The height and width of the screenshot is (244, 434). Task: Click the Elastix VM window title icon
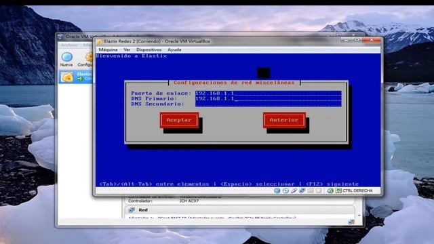click(x=99, y=41)
